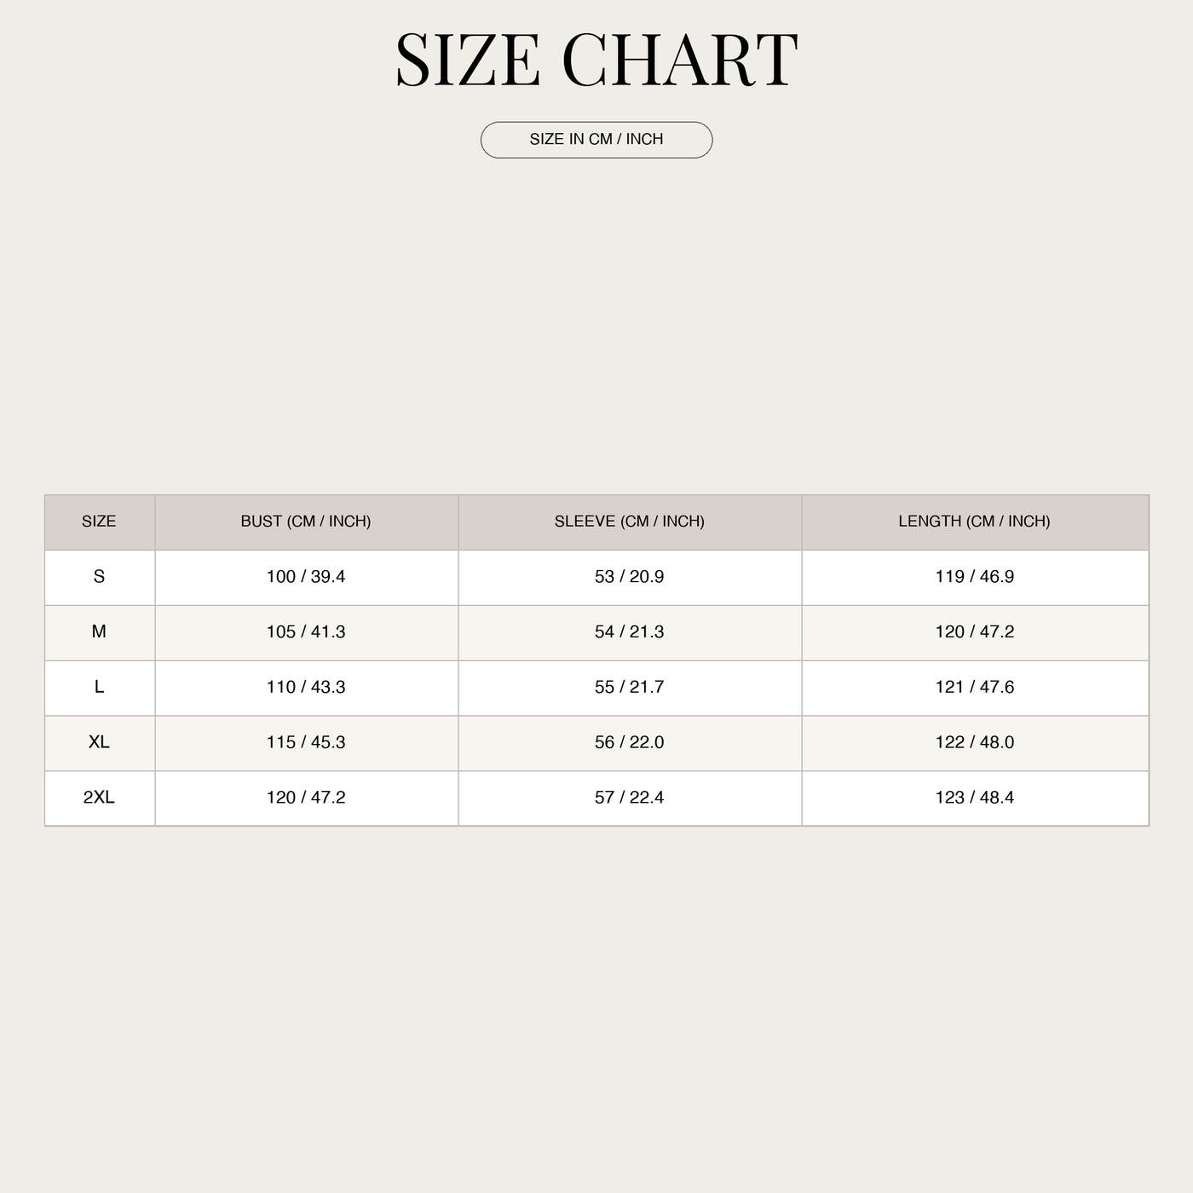The image size is (1193, 1193).
Task: Select sleeve value 54 / 21.3
Action: pyautogui.click(x=630, y=632)
